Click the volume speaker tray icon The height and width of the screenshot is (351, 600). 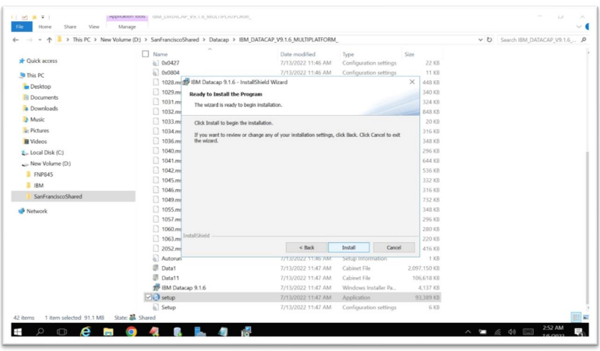[x=512, y=332]
